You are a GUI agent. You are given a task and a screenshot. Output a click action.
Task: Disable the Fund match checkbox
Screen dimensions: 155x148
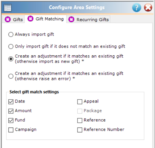click(x=11, y=121)
